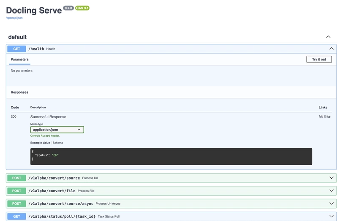Image resolution: width=338 pixels, height=221 pixels.
Task: Click the GET method badge for /health
Action: point(16,49)
